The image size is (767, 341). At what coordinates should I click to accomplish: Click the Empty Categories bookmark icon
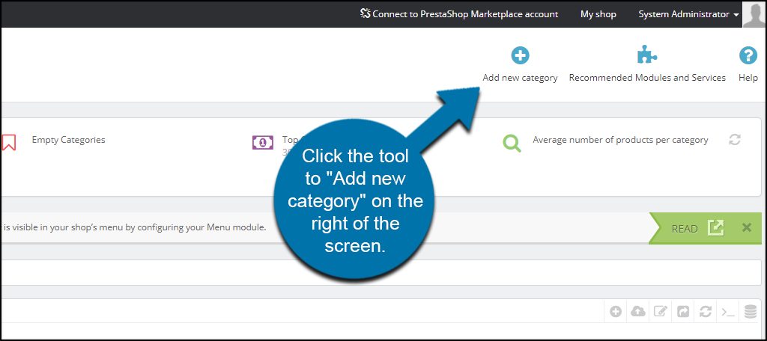click(x=9, y=142)
